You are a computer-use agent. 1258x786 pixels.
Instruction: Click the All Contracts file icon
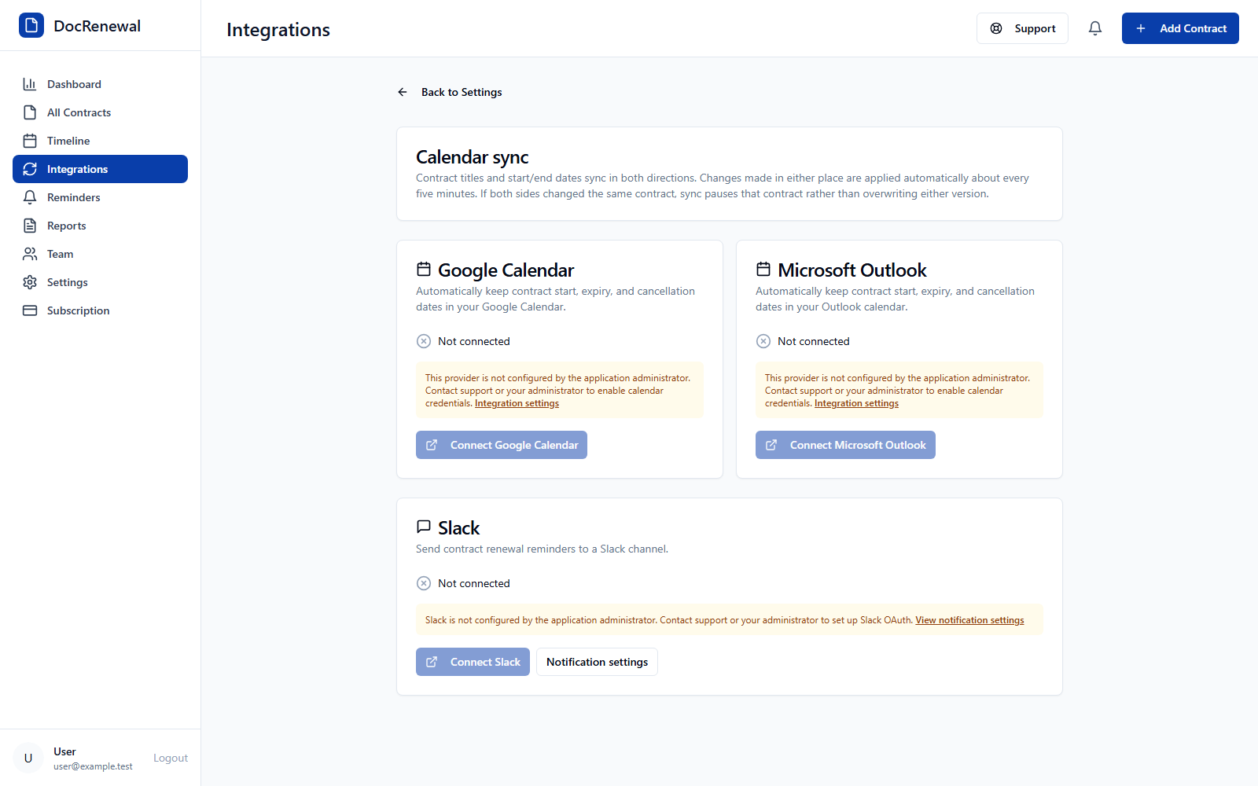click(30, 112)
